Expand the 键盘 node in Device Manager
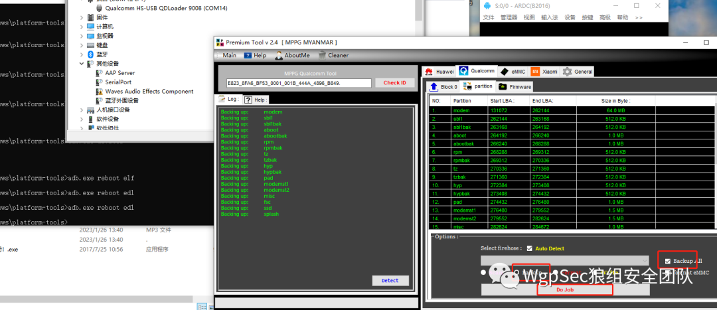This screenshot has height=310, width=717. tap(82, 45)
